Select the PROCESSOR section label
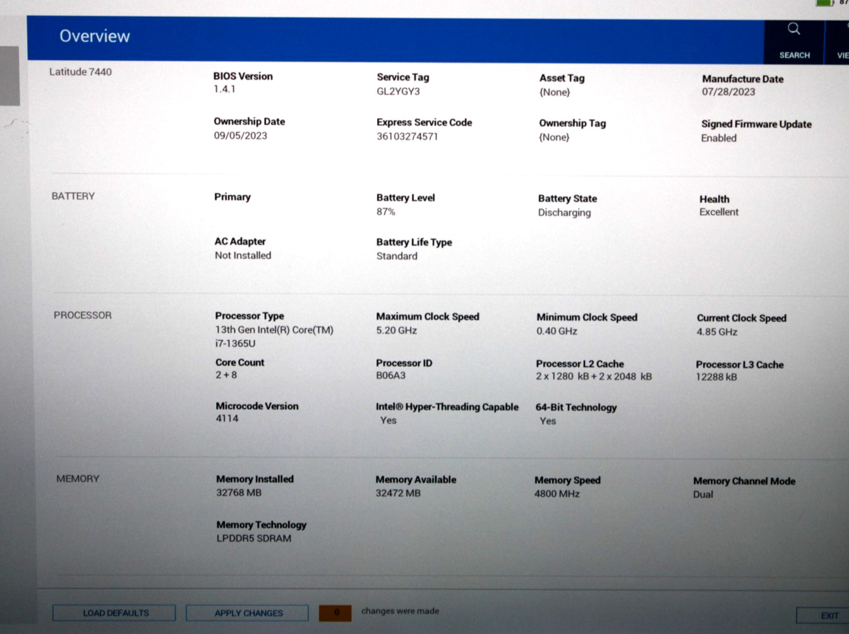The width and height of the screenshot is (849, 634). click(x=83, y=315)
